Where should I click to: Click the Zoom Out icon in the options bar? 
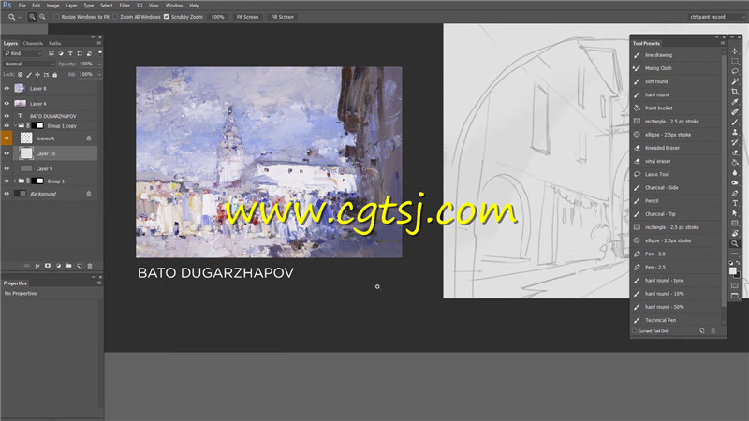point(42,17)
